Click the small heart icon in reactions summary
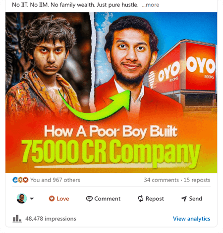 (x=25, y=180)
